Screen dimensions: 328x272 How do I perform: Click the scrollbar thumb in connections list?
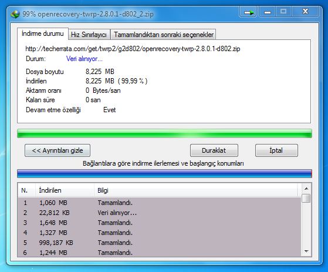306,198
